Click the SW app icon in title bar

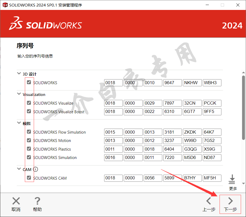(5, 5)
